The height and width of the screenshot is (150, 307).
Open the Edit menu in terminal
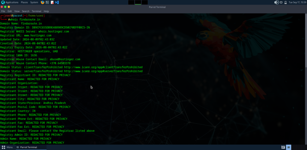point(10,11)
